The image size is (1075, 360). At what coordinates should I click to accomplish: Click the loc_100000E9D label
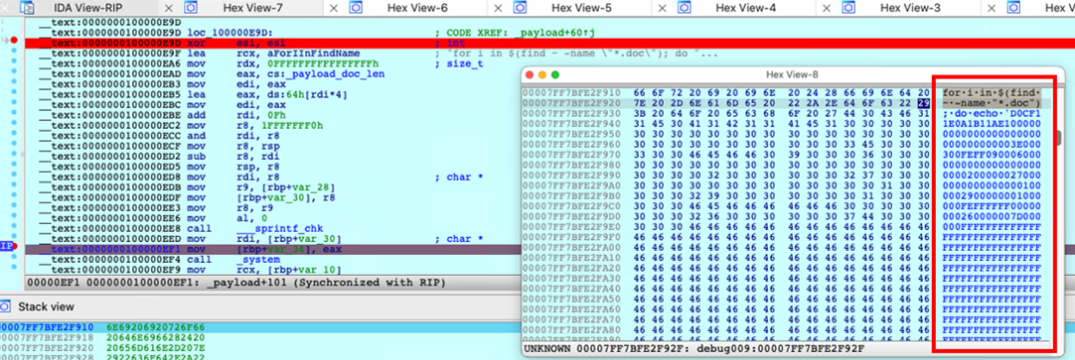[x=230, y=32]
